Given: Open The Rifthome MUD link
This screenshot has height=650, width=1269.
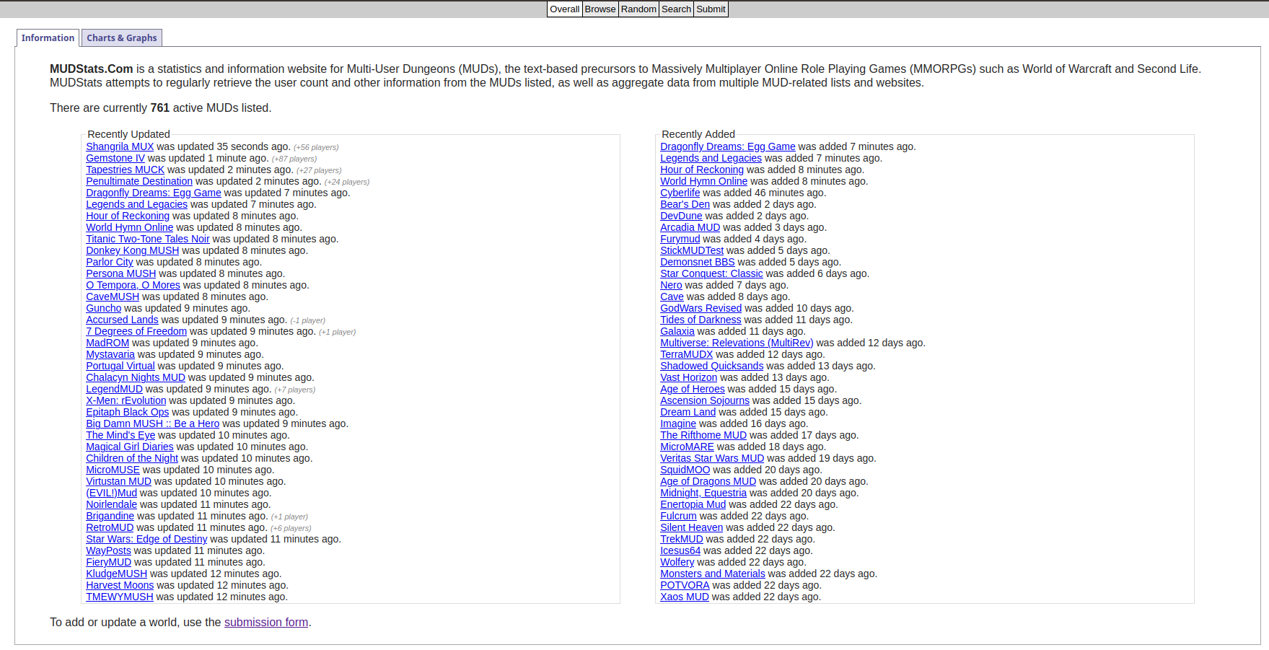Looking at the screenshot, I should pos(703,435).
